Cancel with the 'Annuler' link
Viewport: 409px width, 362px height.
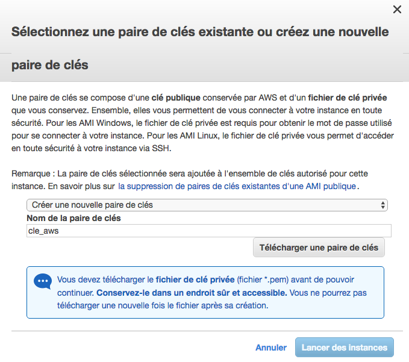click(271, 348)
